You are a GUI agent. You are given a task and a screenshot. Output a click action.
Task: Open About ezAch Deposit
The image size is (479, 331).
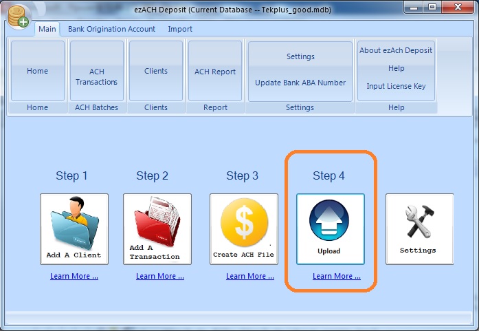pyautogui.click(x=396, y=50)
